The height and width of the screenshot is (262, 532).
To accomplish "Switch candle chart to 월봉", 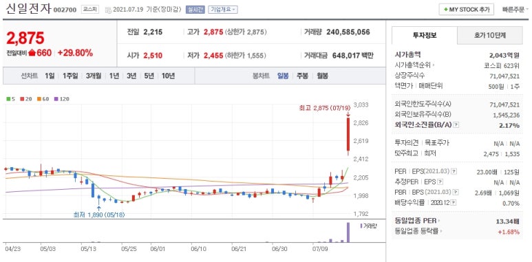I will click(322, 76).
